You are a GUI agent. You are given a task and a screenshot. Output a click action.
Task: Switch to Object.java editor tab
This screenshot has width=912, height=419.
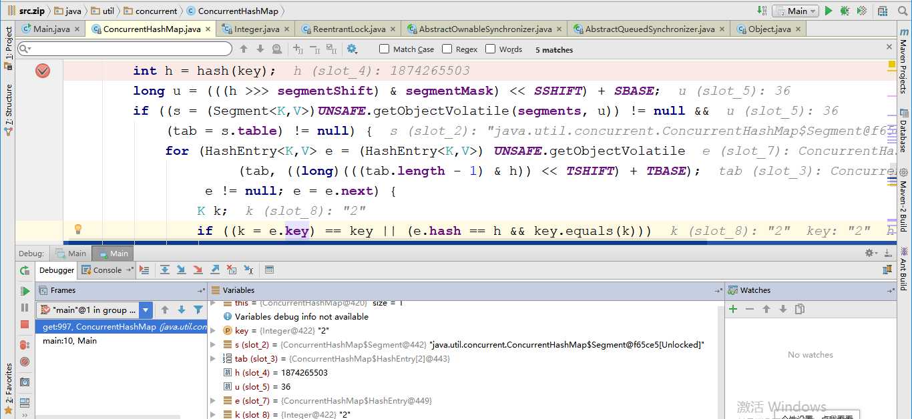(769, 29)
